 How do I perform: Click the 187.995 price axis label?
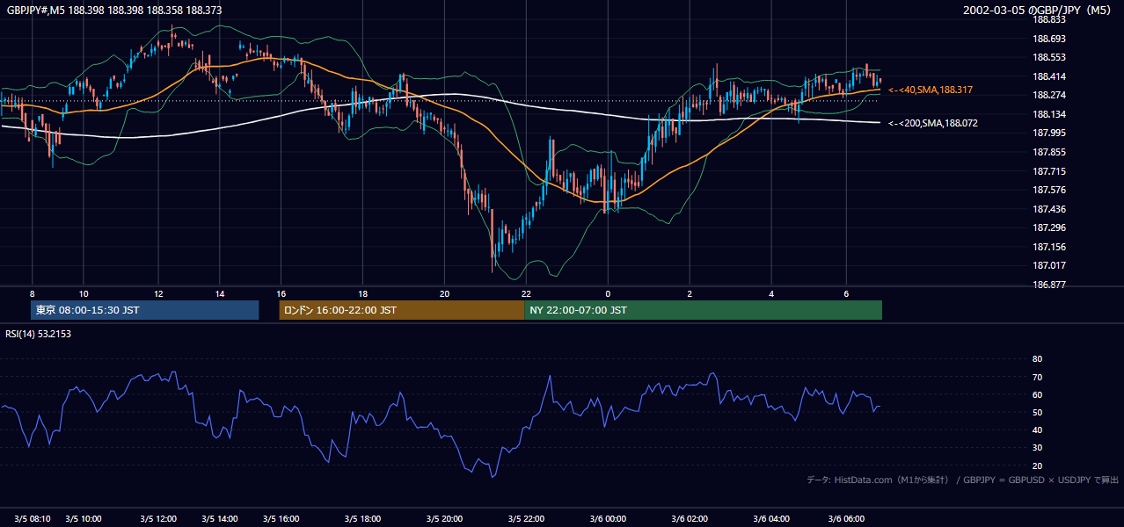tap(1049, 133)
